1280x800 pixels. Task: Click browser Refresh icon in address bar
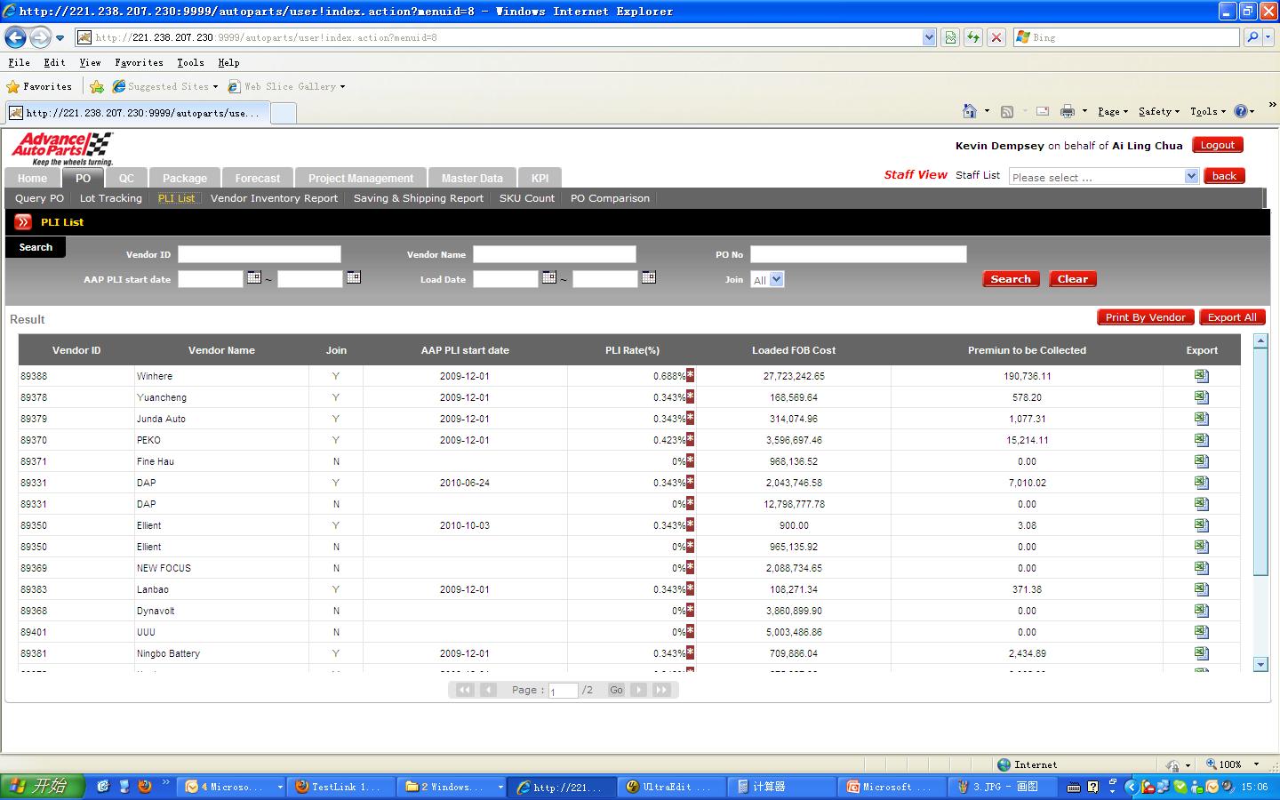[973, 37]
